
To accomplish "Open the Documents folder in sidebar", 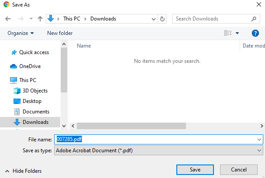I will coord(36,112).
